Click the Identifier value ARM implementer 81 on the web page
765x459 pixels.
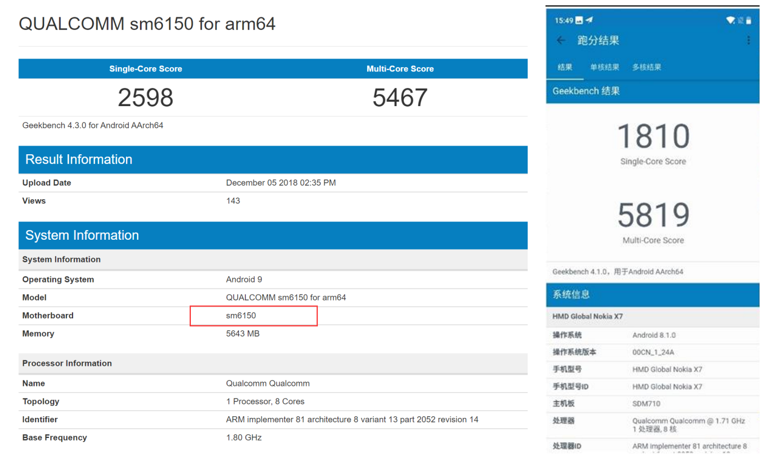(x=352, y=419)
